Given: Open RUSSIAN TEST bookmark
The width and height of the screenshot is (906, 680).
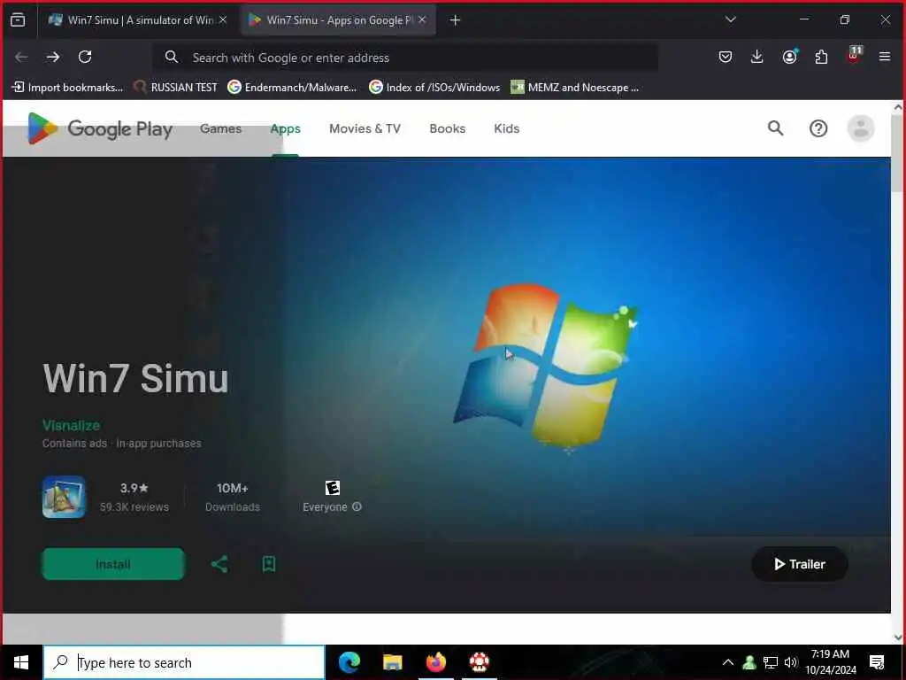Looking at the screenshot, I should click(176, 88).
